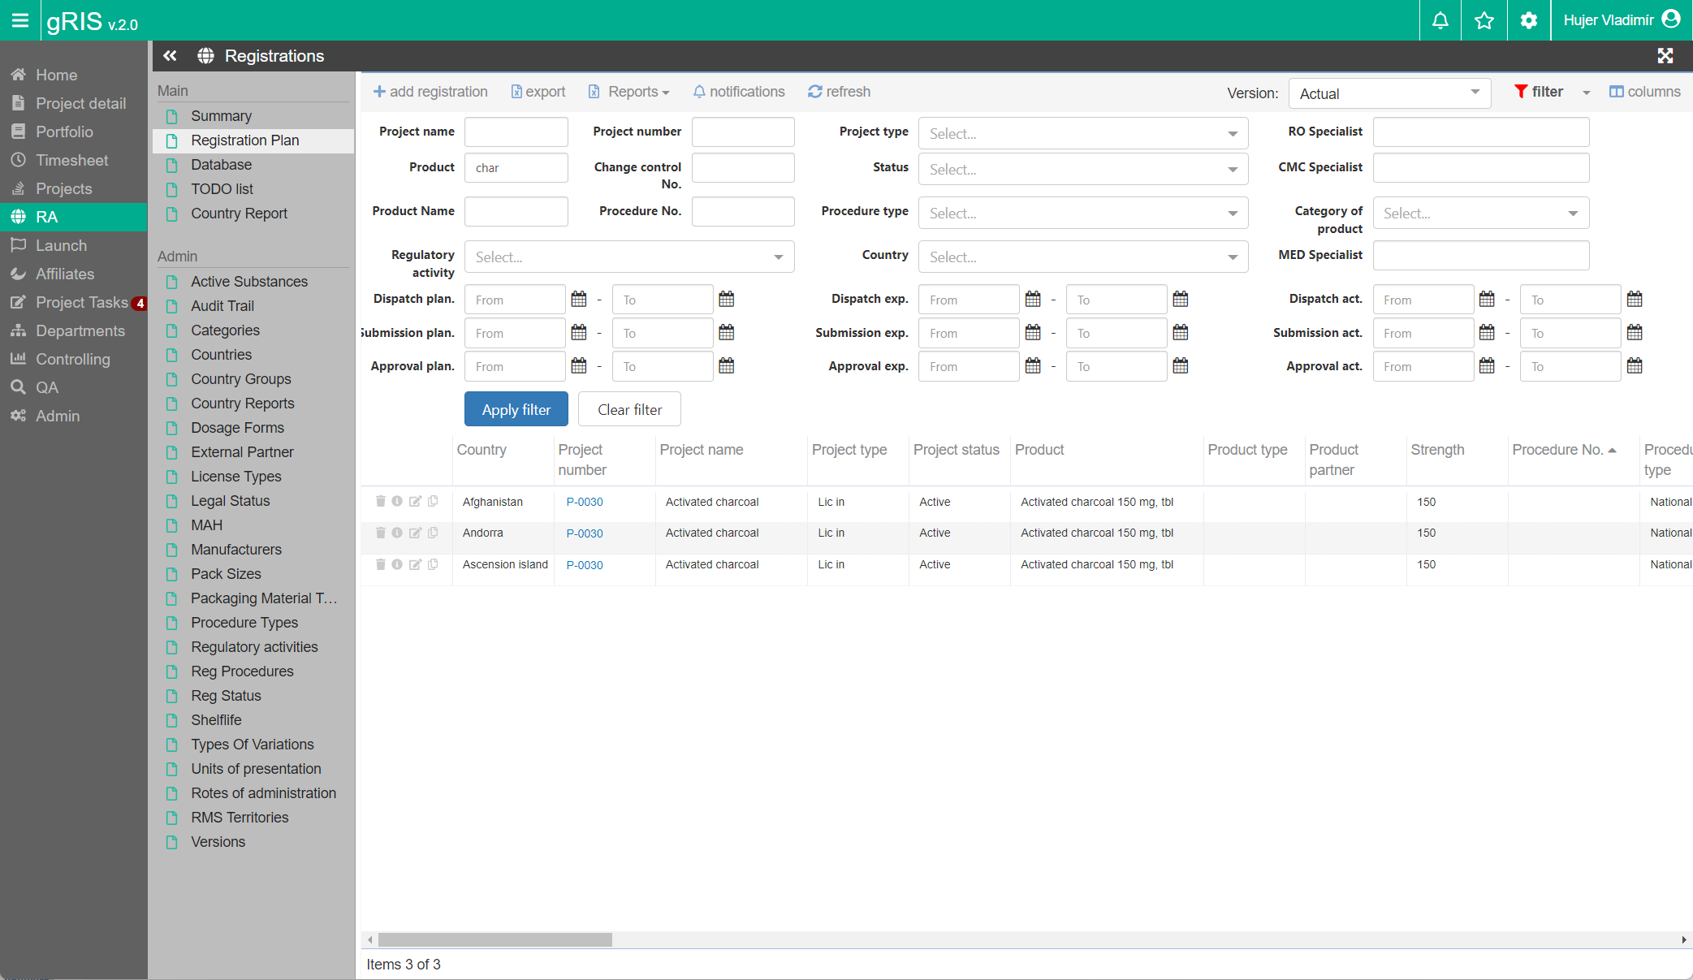
Task: Open Procedure Types admin page
Action: [244, 623]
